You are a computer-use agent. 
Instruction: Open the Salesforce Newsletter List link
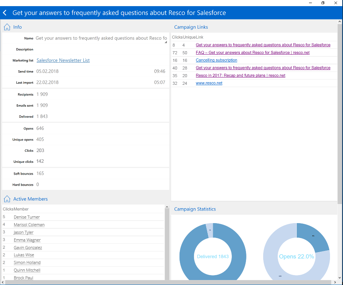click(63, 60)
